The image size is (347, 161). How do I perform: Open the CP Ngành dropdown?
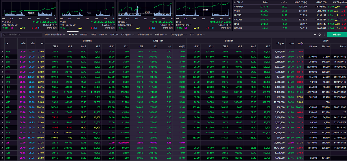pos(127,35)
